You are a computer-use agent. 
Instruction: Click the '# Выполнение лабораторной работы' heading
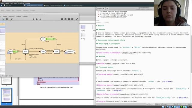(111, 40)
